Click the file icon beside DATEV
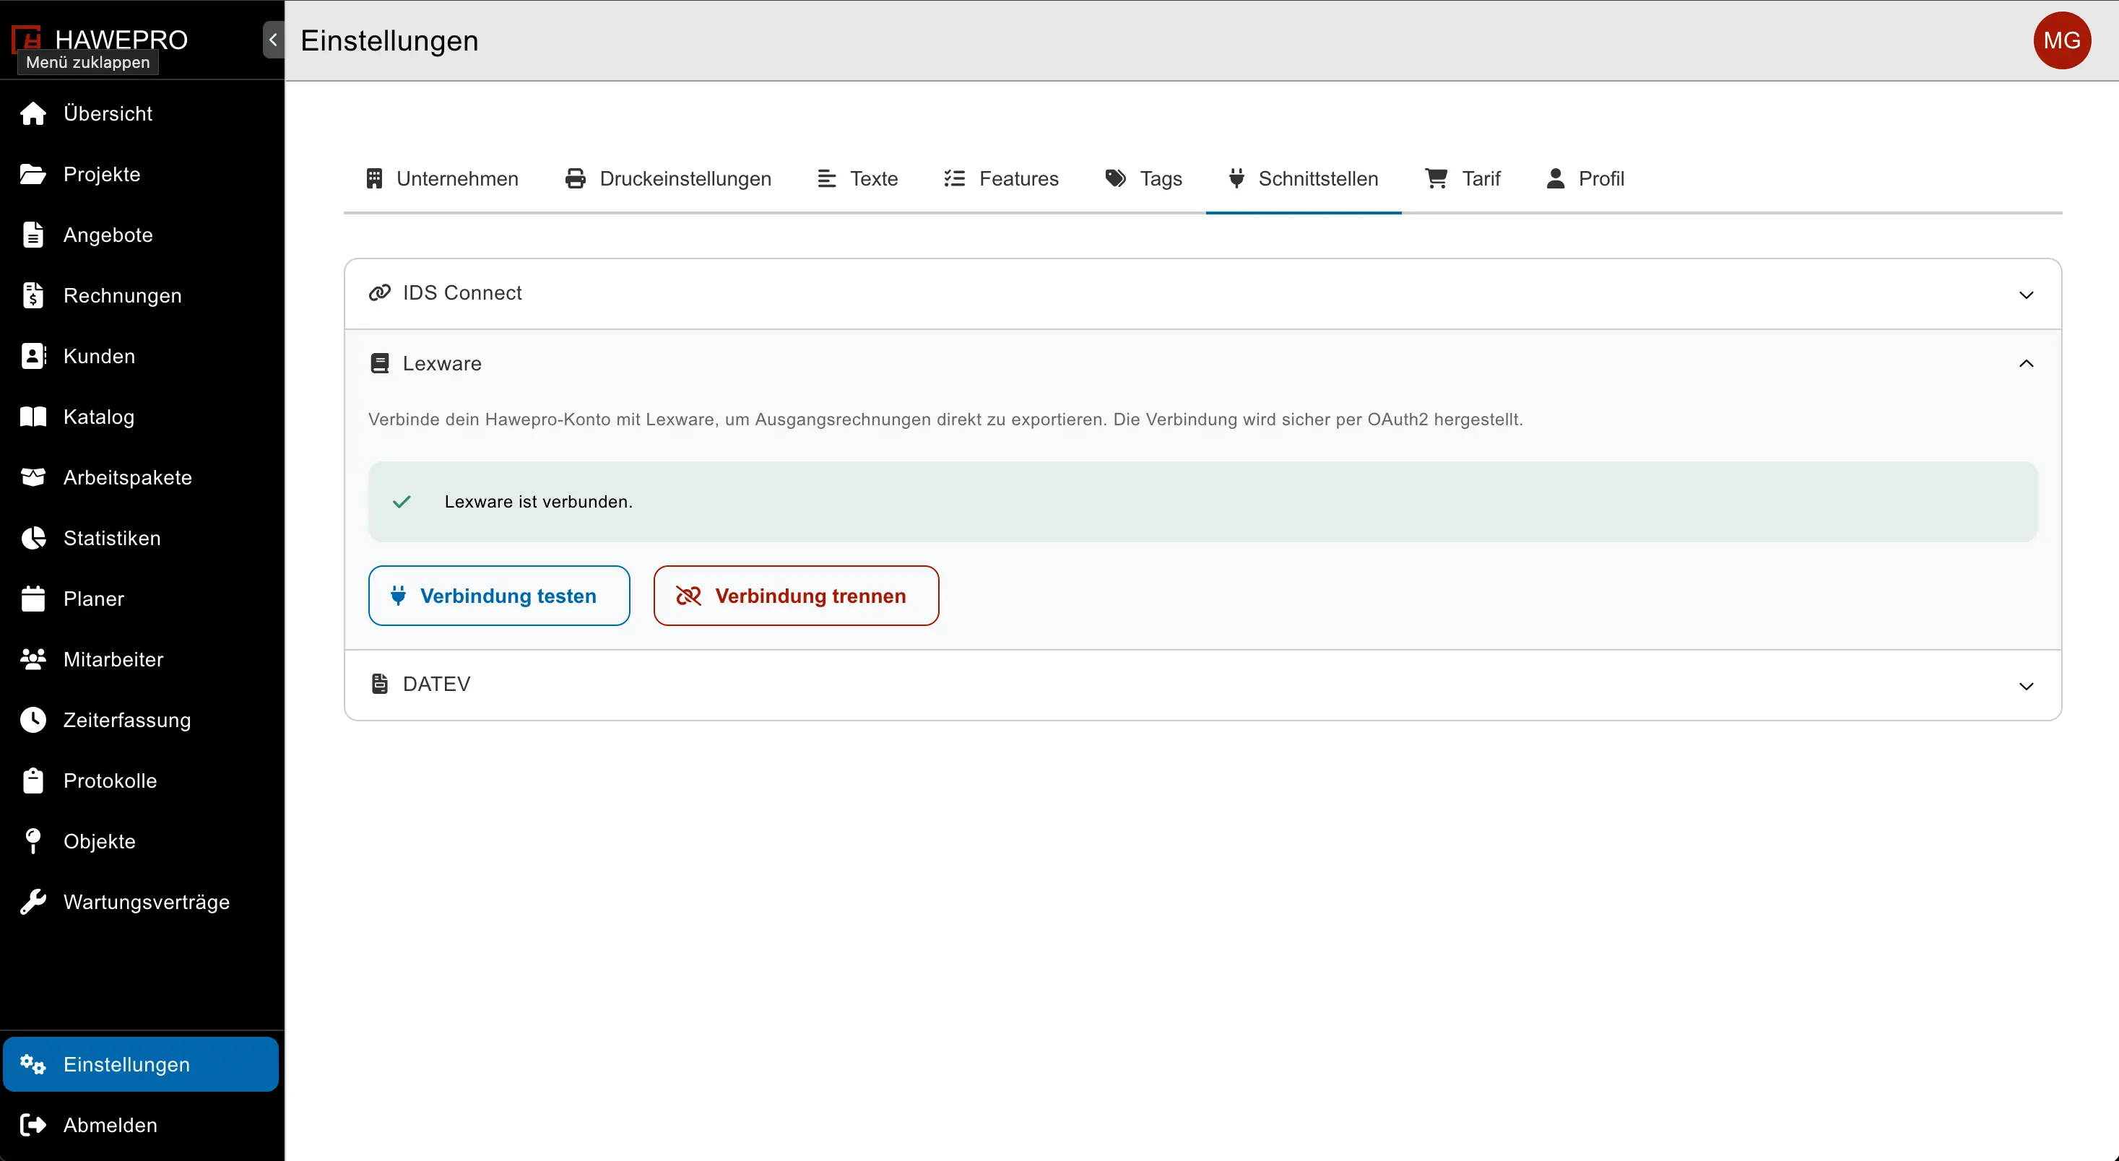 point(379,684)
